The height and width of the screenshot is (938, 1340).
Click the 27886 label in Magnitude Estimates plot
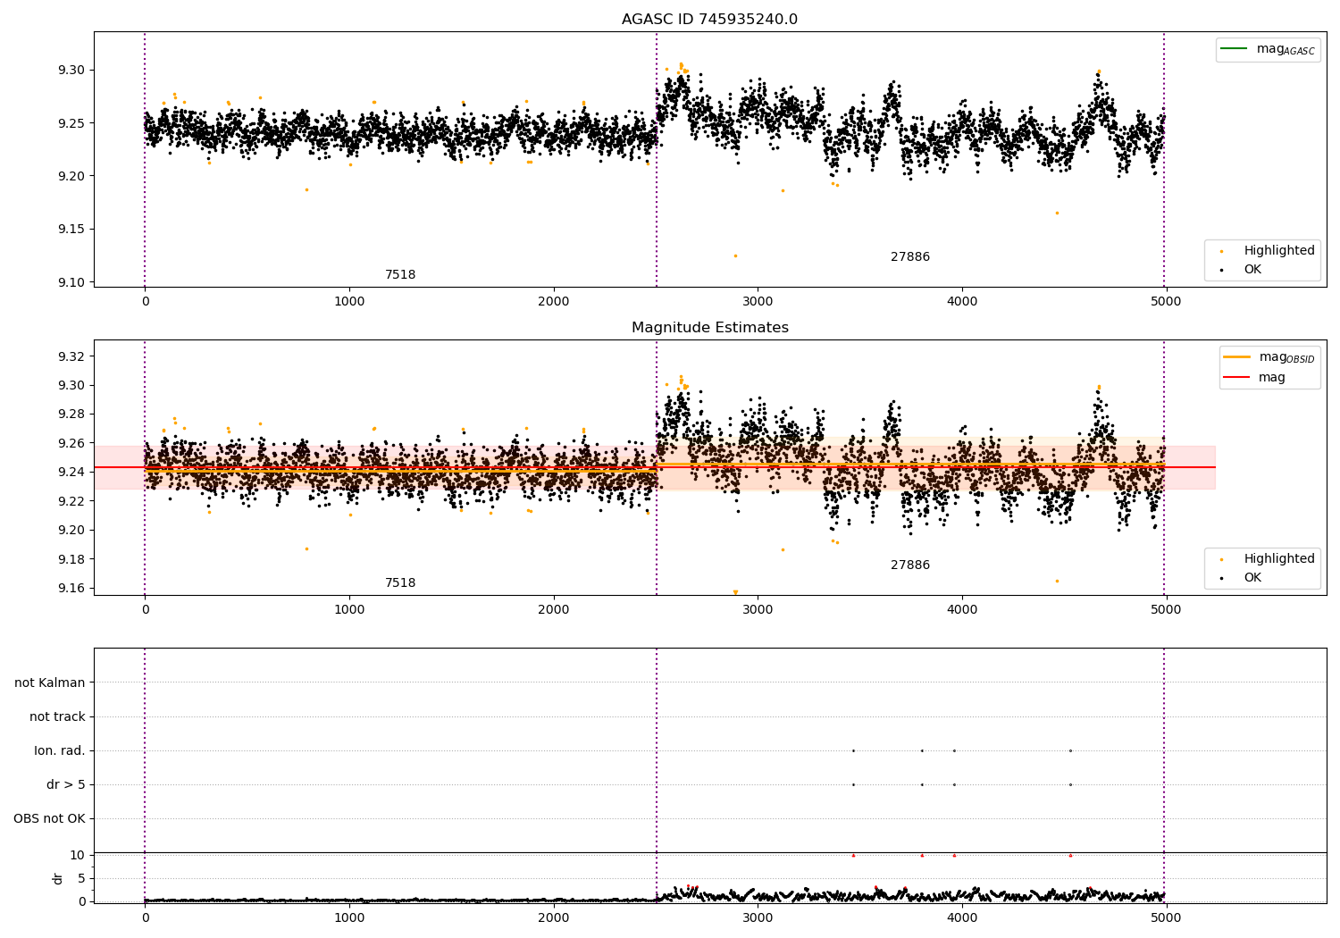(x=910, y=565)
